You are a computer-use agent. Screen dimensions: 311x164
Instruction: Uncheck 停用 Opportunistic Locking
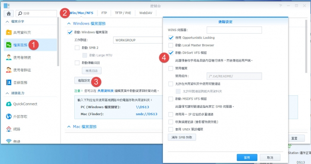point(171,38)
